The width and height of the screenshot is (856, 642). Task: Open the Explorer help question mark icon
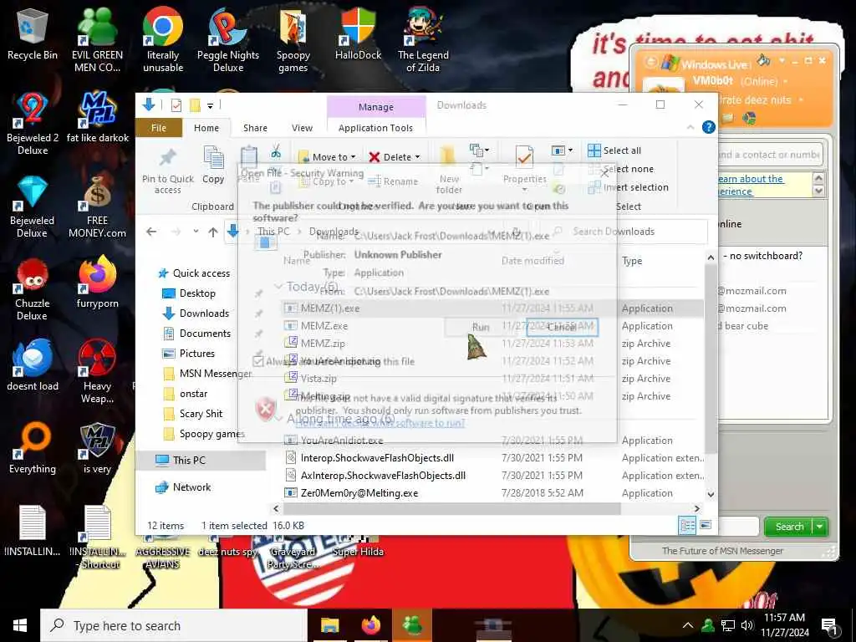708,127
